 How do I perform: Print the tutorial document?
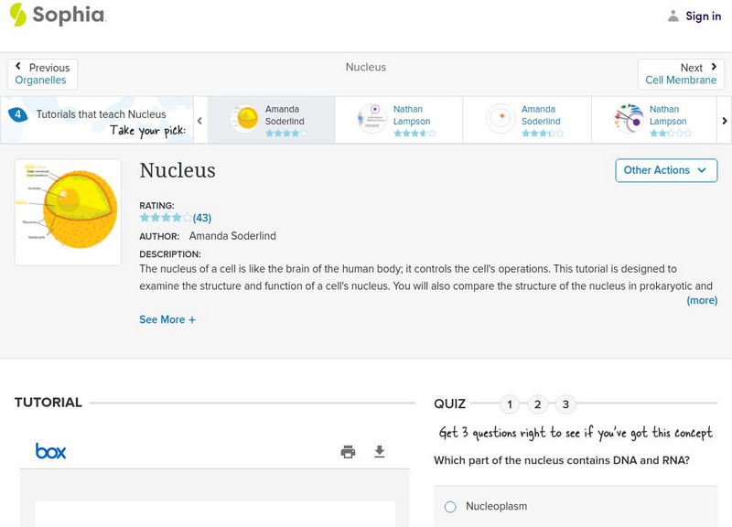coord(348,451)
